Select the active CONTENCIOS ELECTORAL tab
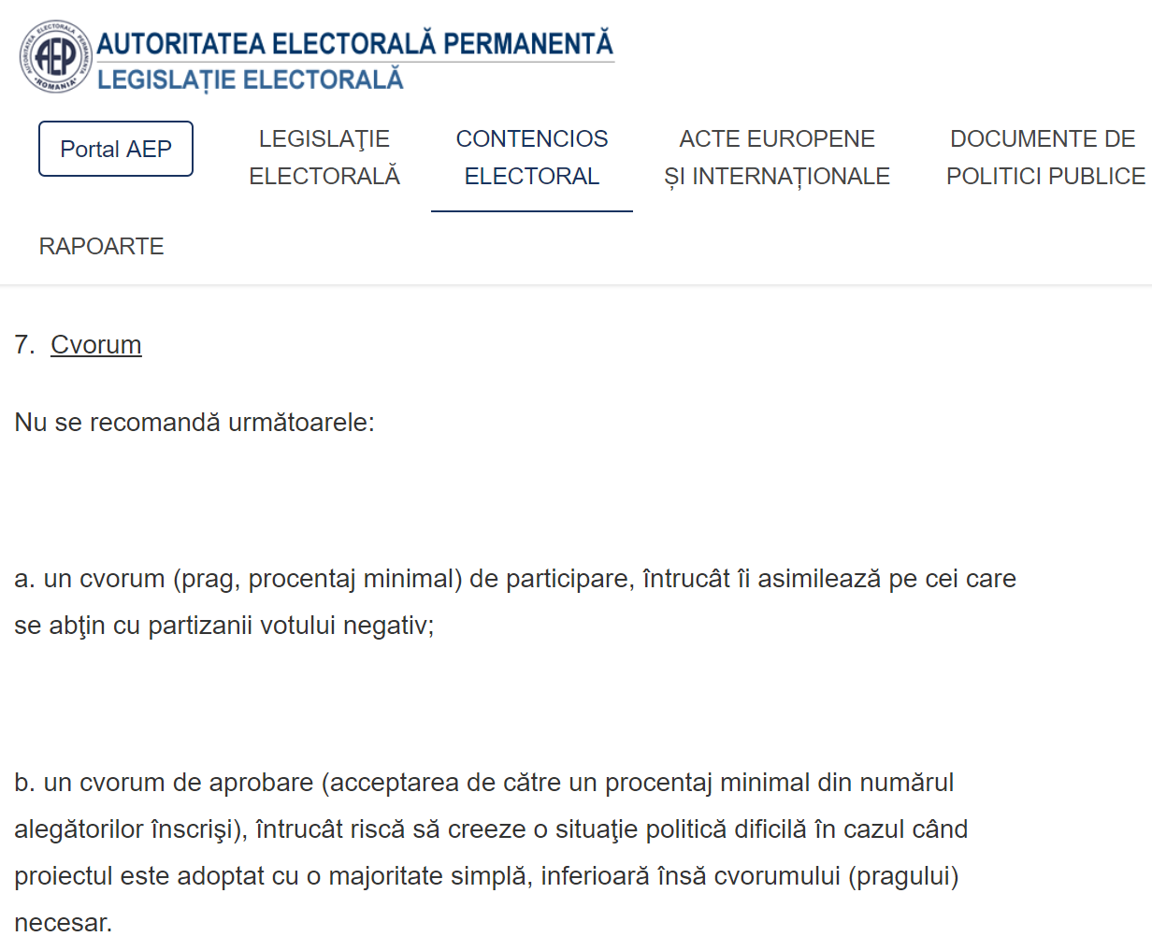Screen dimensions: 1152x951 pos(531,156)
